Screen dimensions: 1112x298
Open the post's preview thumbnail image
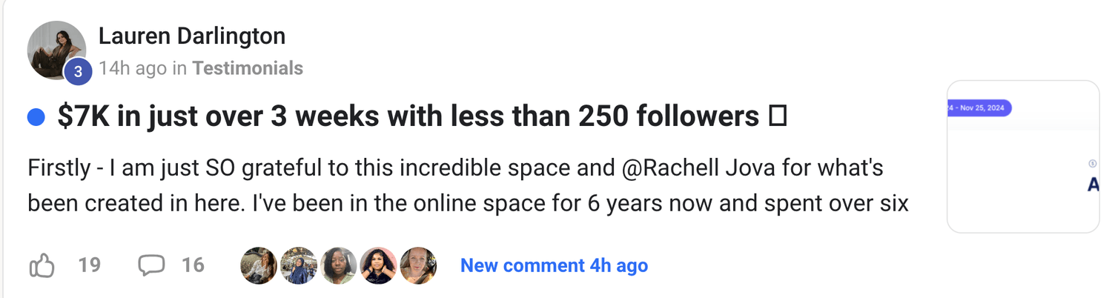click(x=1023, y=156)
